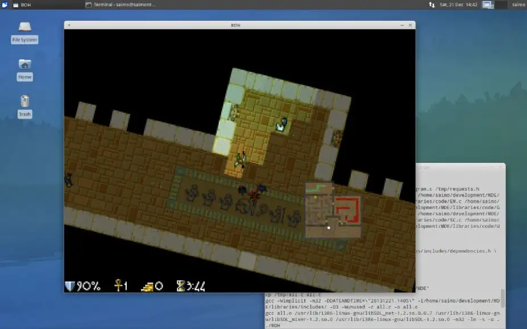This screenshot has height=329, width=527.
Task: Open the saimo user menu
Action: (518, 5)
